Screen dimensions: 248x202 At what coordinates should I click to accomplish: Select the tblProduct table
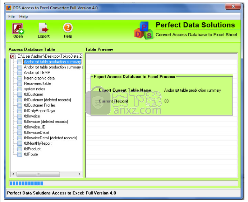32,149
